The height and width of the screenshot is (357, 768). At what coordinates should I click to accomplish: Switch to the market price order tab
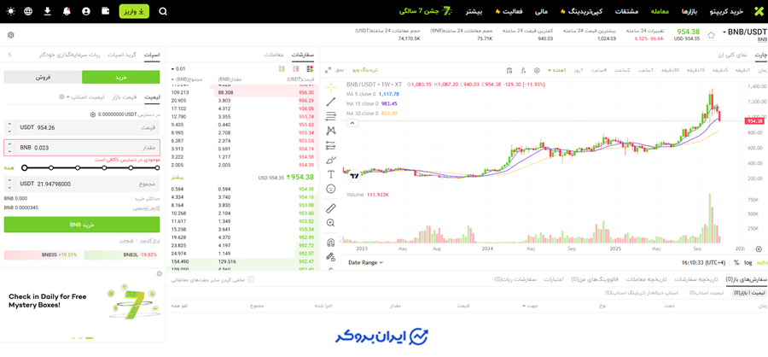point(125,97)
